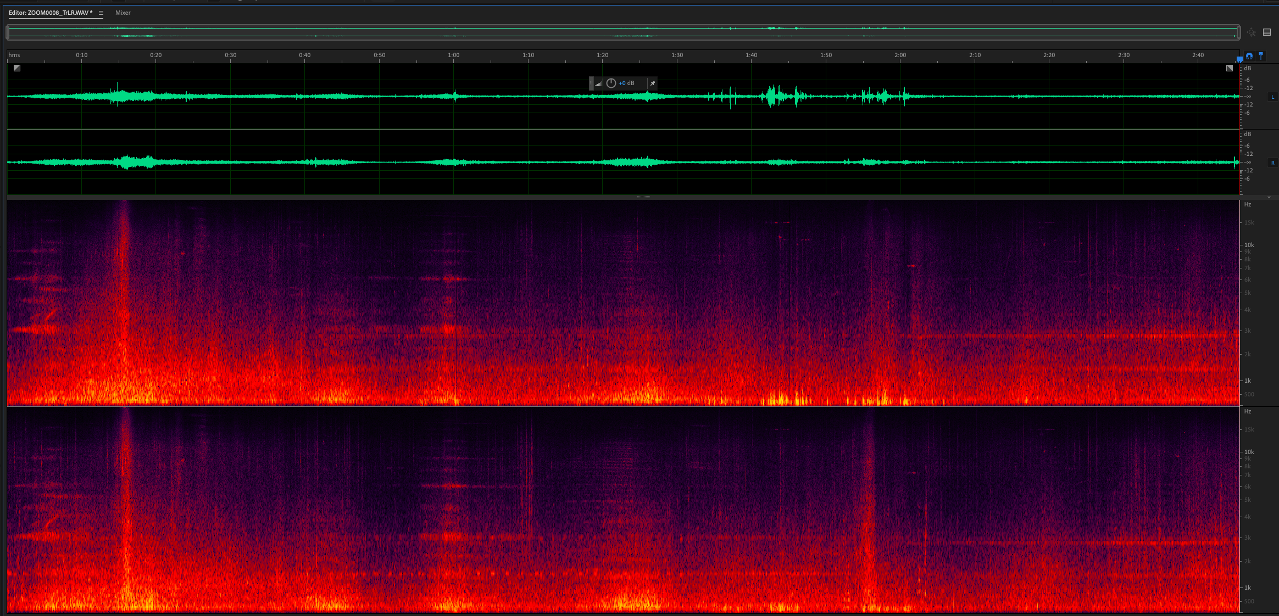Select the Editor ZOOM0008_TrLR.WAV tab

coord(51,13)
